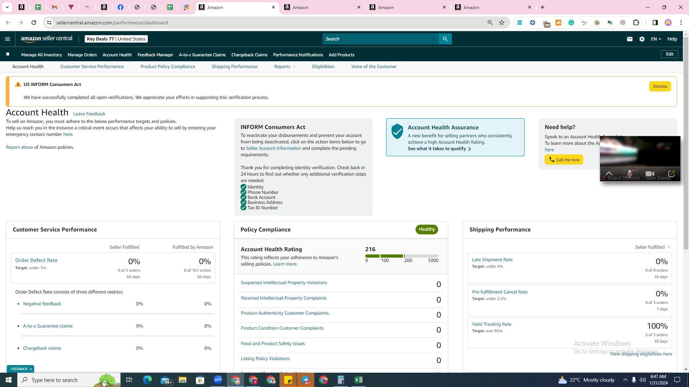The width and height of the screenshot is (689, 387).
Task: Switch to Customer Service Performance tab
Action: [x=92, y=67]
